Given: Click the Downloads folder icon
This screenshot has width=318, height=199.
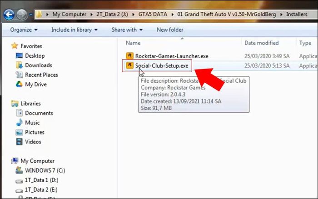Looking at the screenshot, I should point(19,65).
